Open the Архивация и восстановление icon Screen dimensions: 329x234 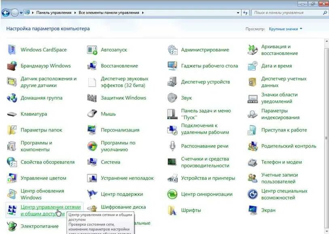pos(253,50)
